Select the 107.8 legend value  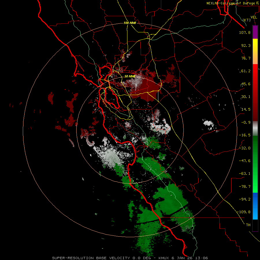tap(245, 32)
